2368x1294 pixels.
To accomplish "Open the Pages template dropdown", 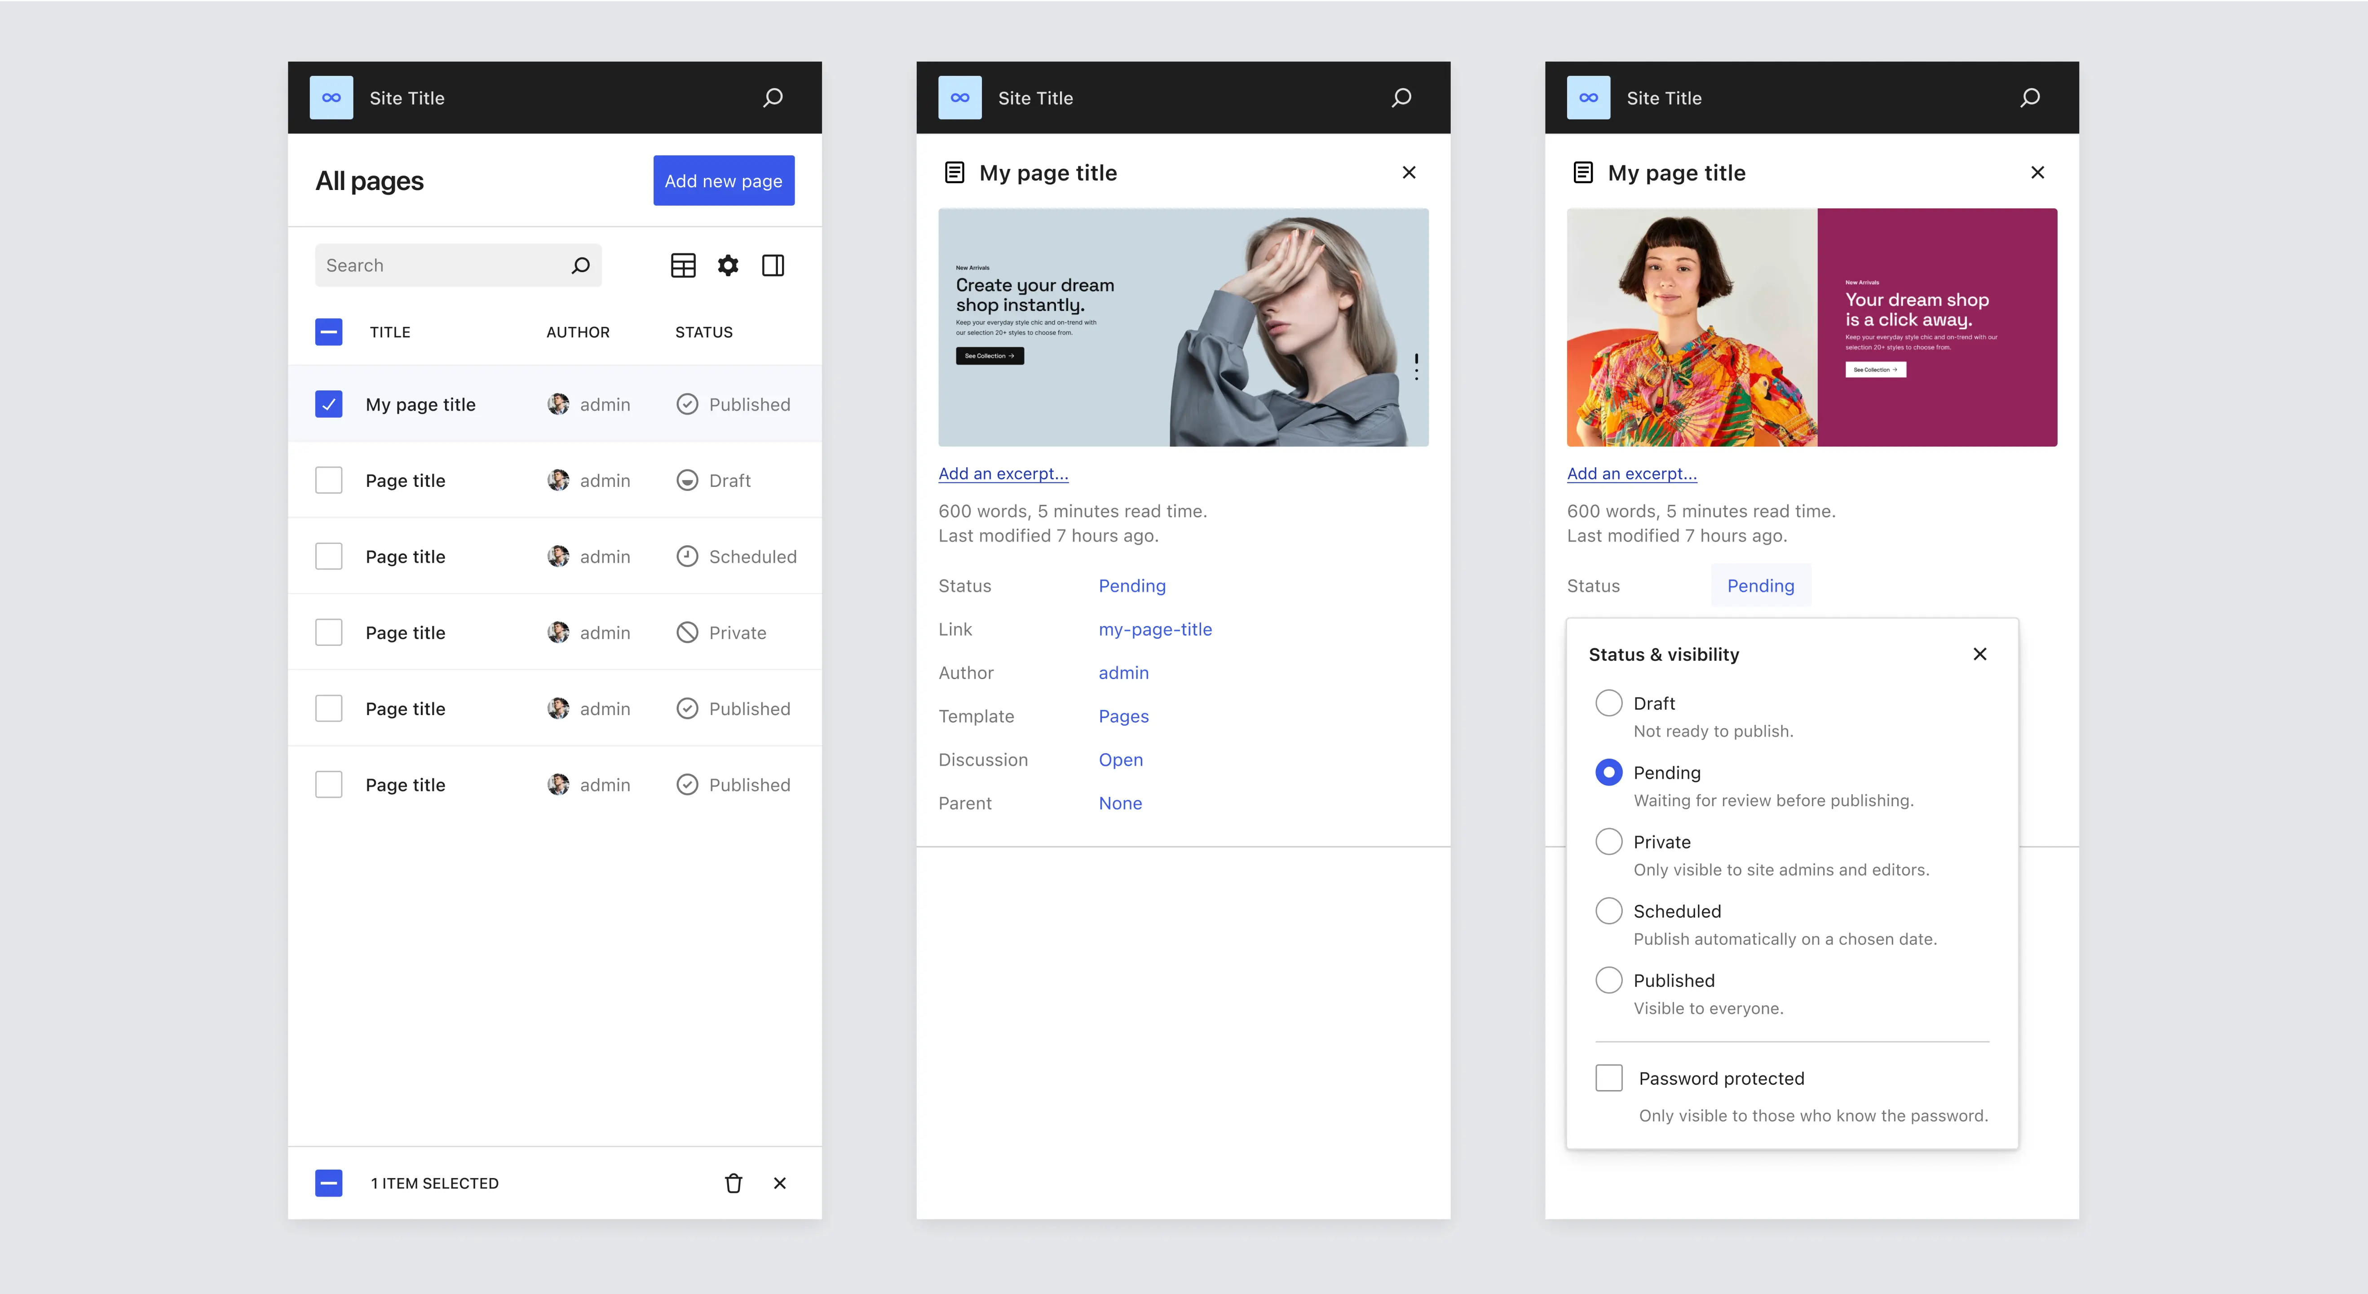I will tap(1123, 716).
